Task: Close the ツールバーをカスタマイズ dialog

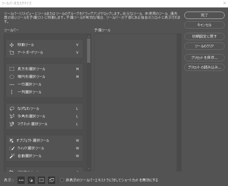Action: point(224,3)
